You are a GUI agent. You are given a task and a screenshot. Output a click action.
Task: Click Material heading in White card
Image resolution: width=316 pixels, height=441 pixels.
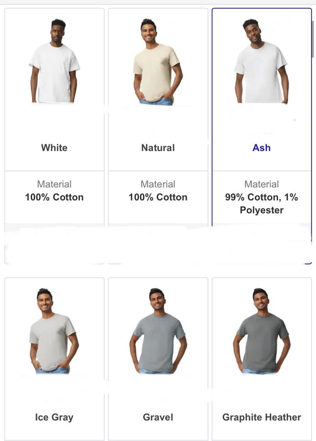coord(55,184)
